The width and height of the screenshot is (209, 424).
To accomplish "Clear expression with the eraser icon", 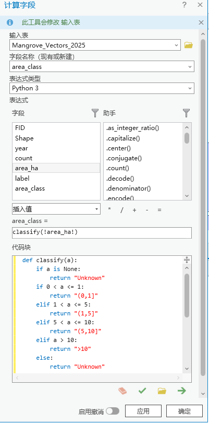I will click(122, 391).
